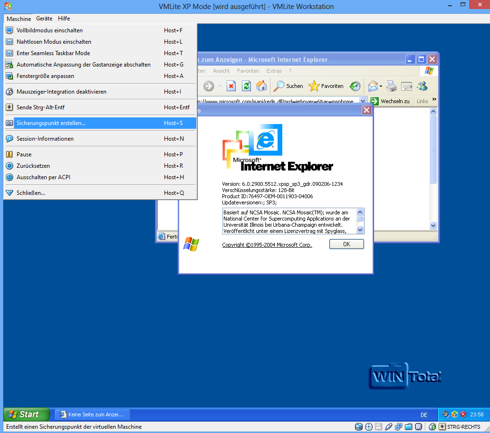Click scroll-up arrow of the credits text box
Screen dimensions: 490x433
360,212
